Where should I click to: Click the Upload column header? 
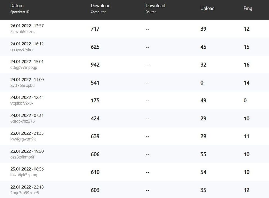click(207, 8)
